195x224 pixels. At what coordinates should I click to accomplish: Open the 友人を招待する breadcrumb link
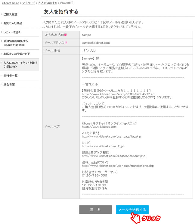coord(48,3)
